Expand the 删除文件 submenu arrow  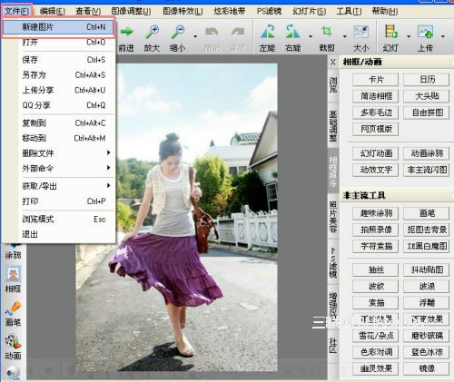(x=108, y=152)
